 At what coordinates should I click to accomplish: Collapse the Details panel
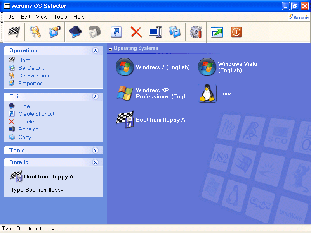click(95, 163)
